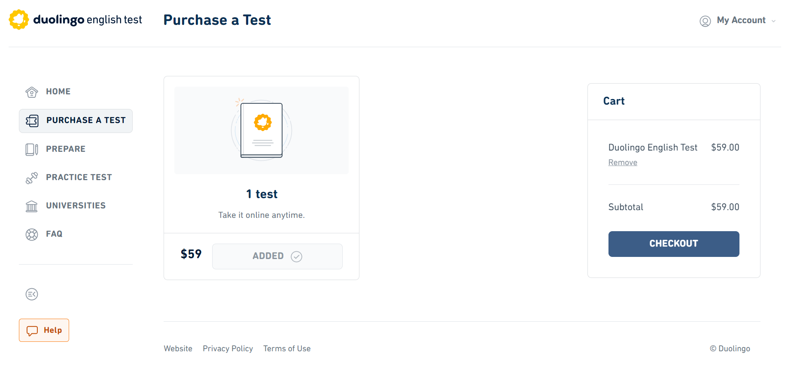This screenshot has width=800, height=377.
Task: Click the Duolingo flower logo icon
Action: coord(19,20)
